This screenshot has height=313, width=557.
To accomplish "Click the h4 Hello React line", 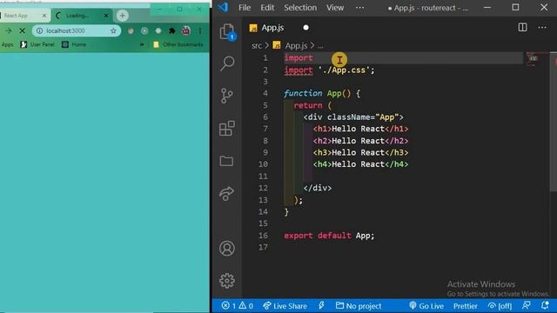I will click(x=360, y=164).
